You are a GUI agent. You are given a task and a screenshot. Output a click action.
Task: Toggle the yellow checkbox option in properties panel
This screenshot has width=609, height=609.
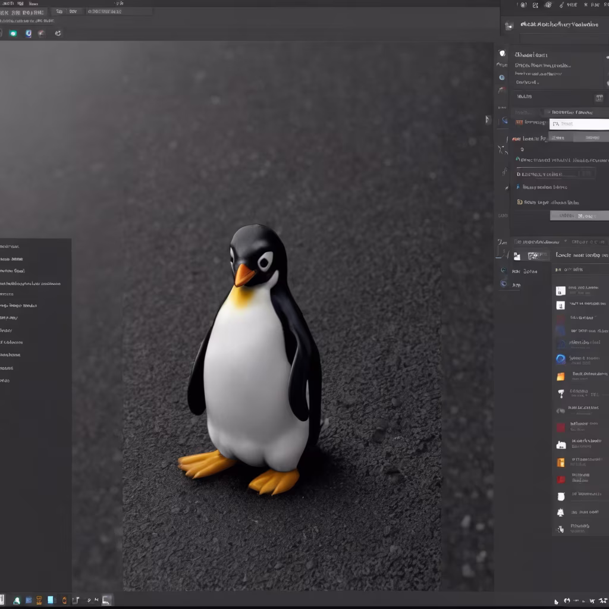520,202
